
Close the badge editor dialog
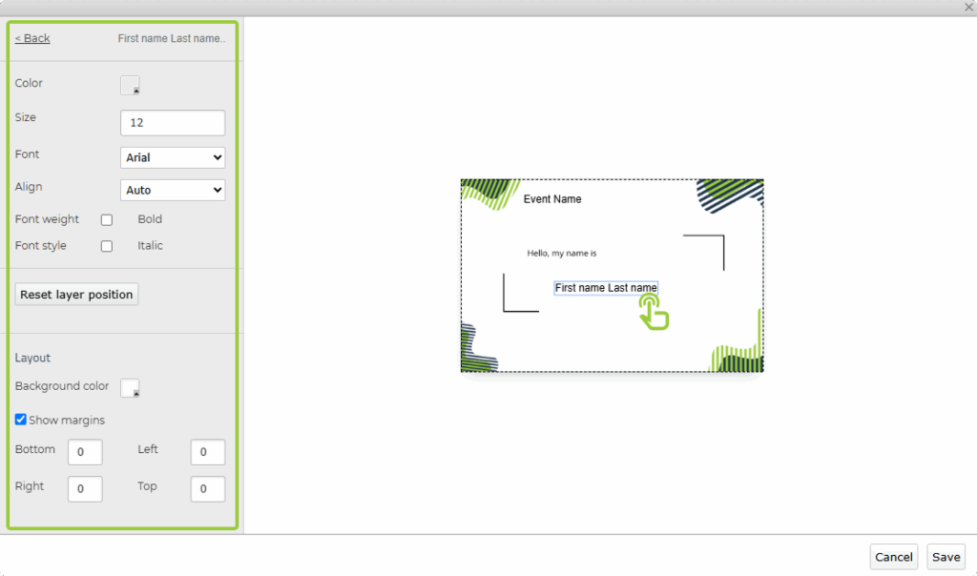[x=968, y=7]
